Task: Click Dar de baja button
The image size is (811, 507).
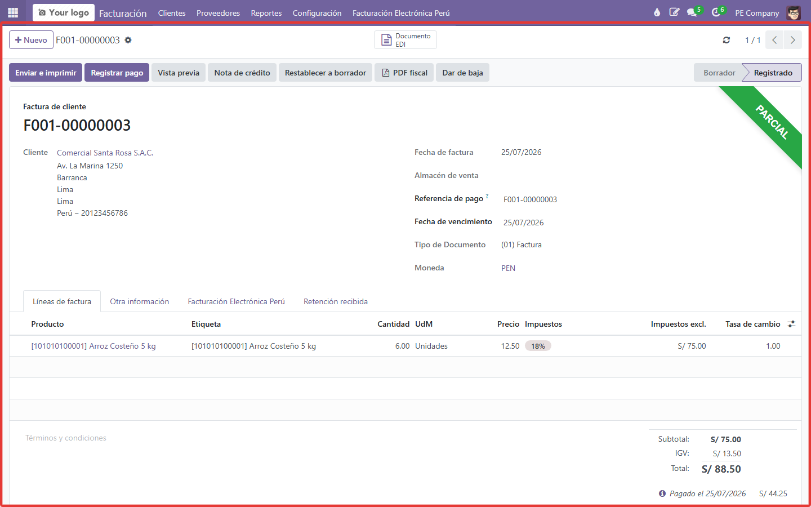Action: point(462,73)
